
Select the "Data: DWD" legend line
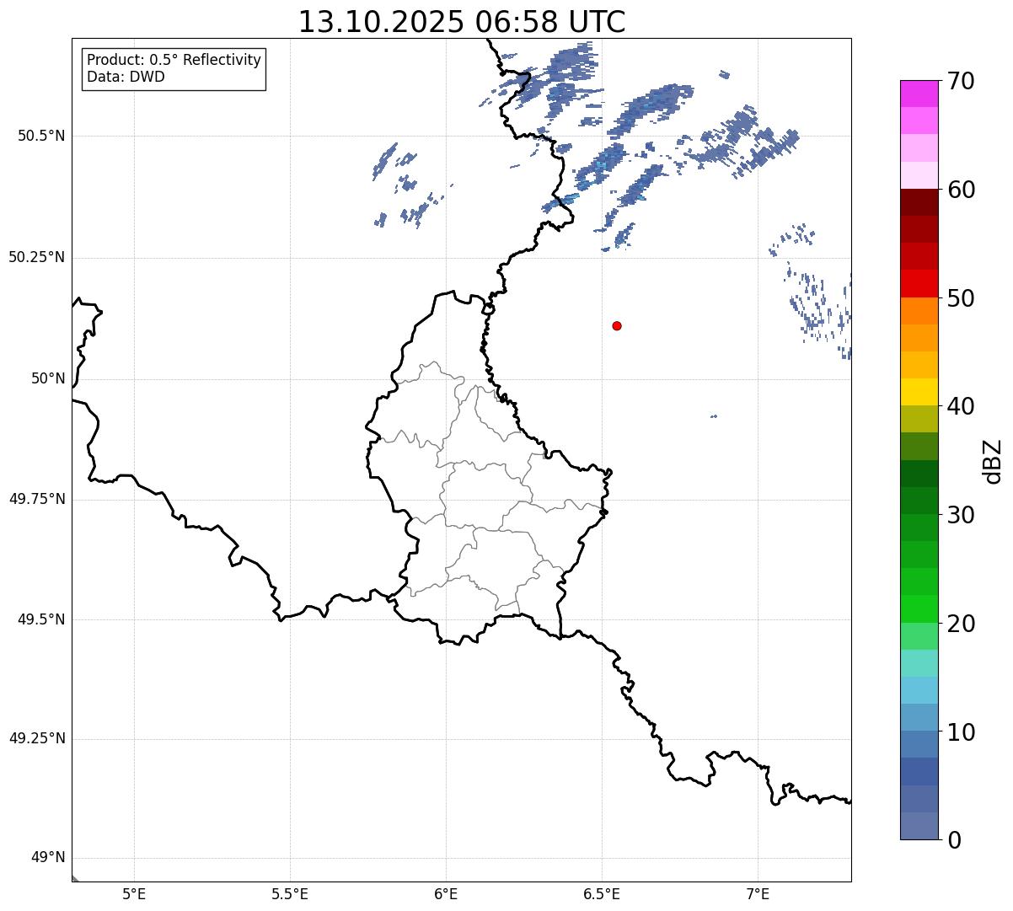(126, 77)
